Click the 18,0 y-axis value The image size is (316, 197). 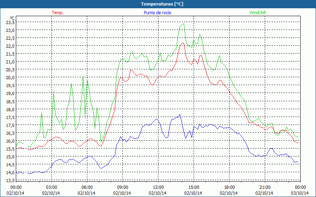[10, 110]
